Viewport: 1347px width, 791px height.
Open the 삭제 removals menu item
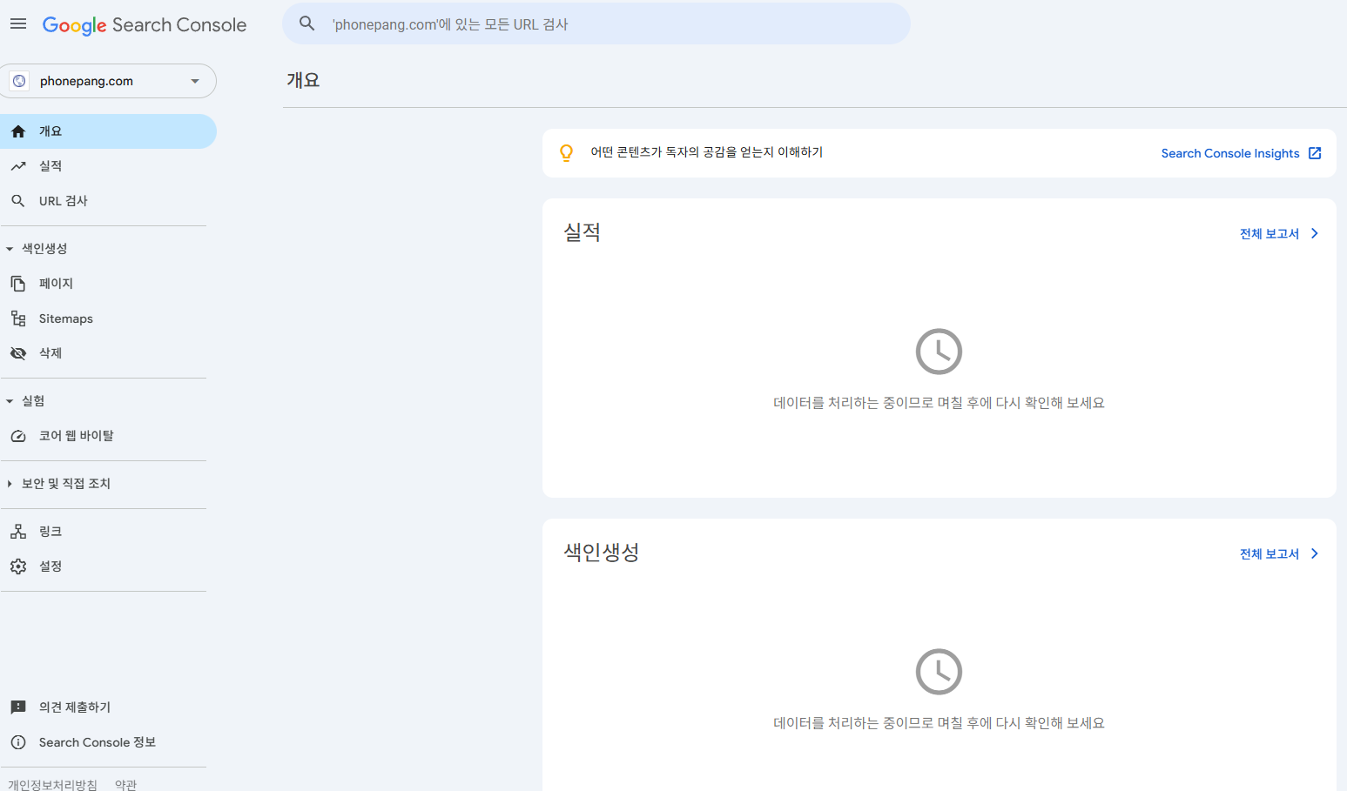click(108, 353)
